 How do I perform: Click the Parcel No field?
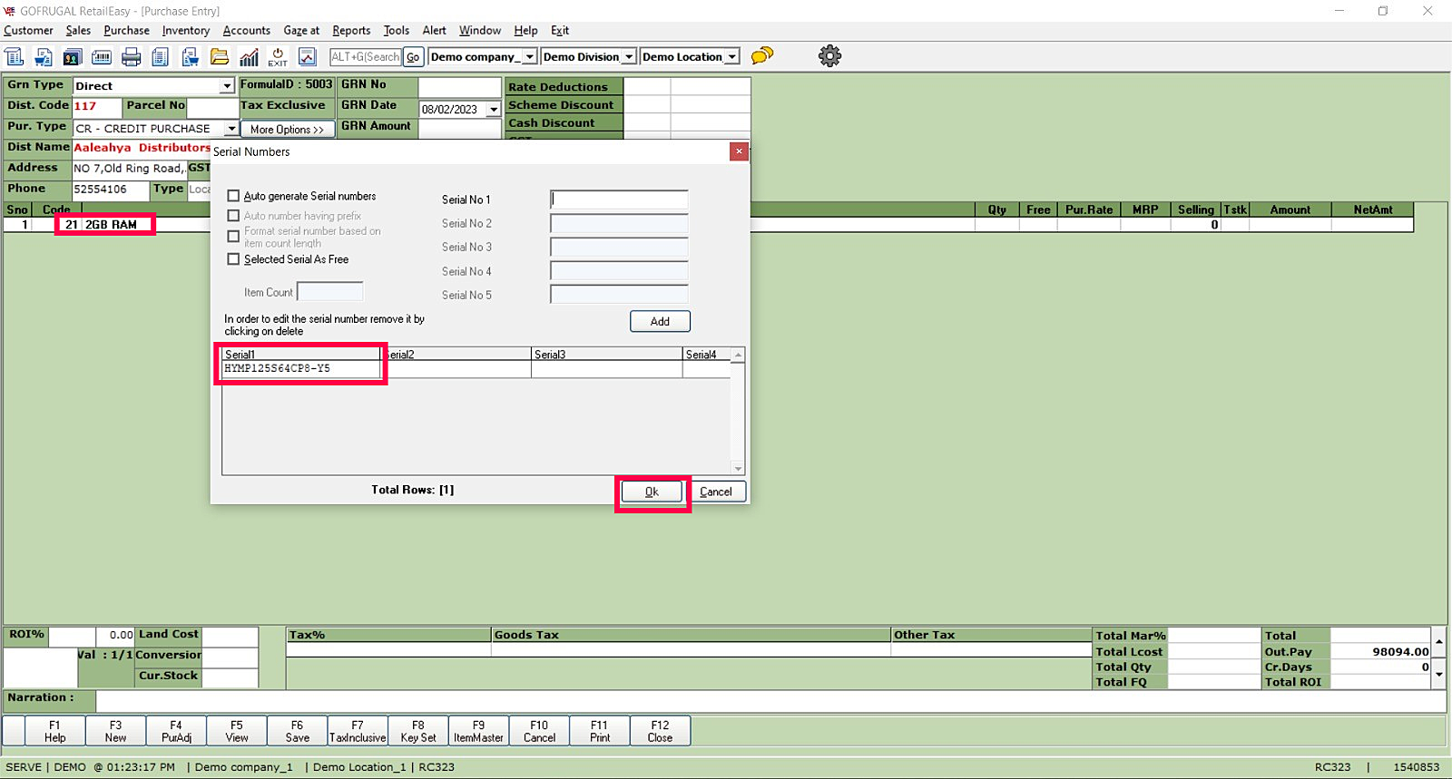(x=212, y=107)
